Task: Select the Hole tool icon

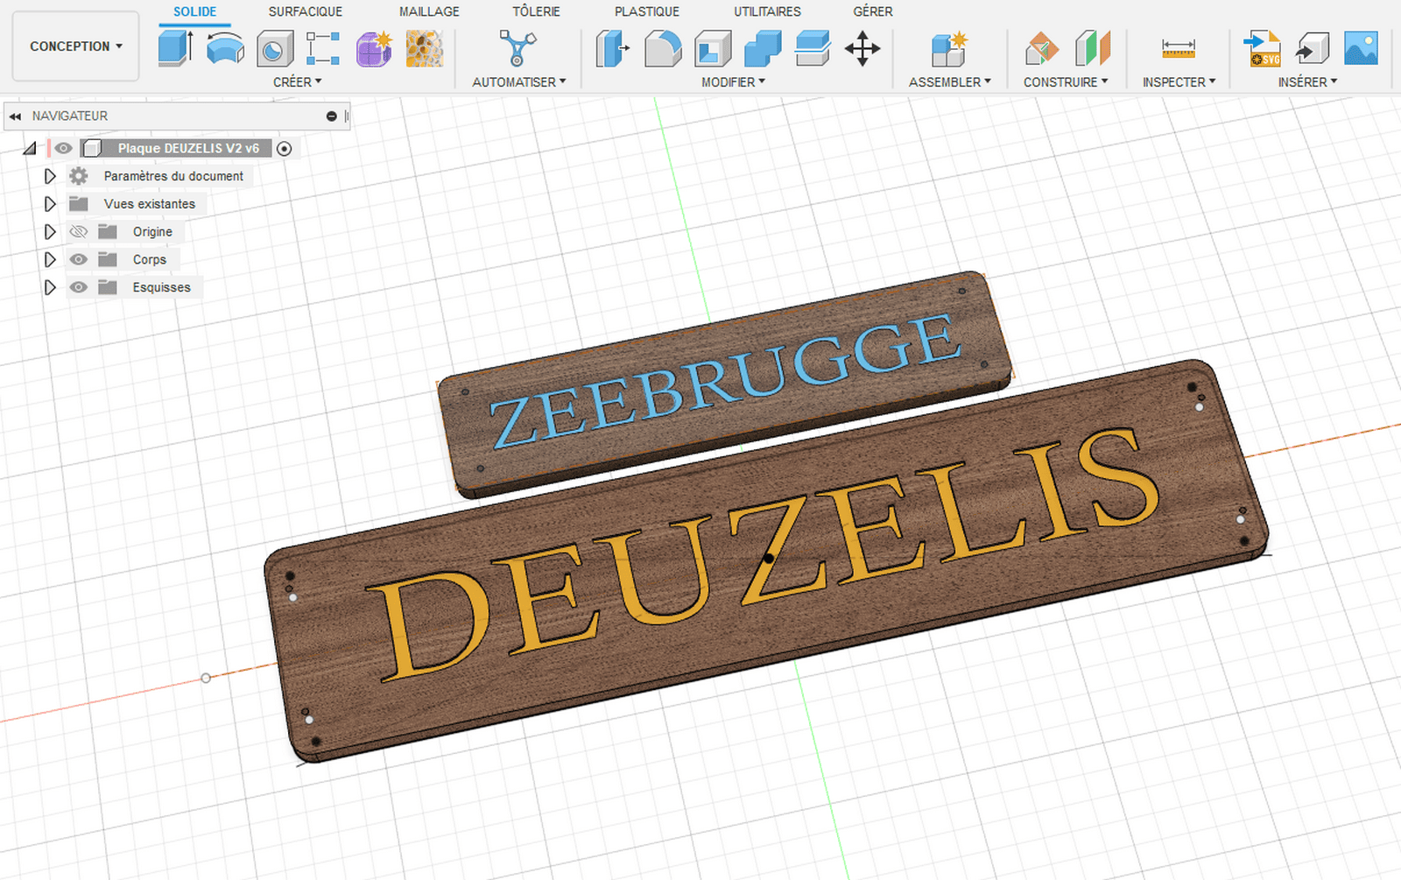Action: (275, 49)
